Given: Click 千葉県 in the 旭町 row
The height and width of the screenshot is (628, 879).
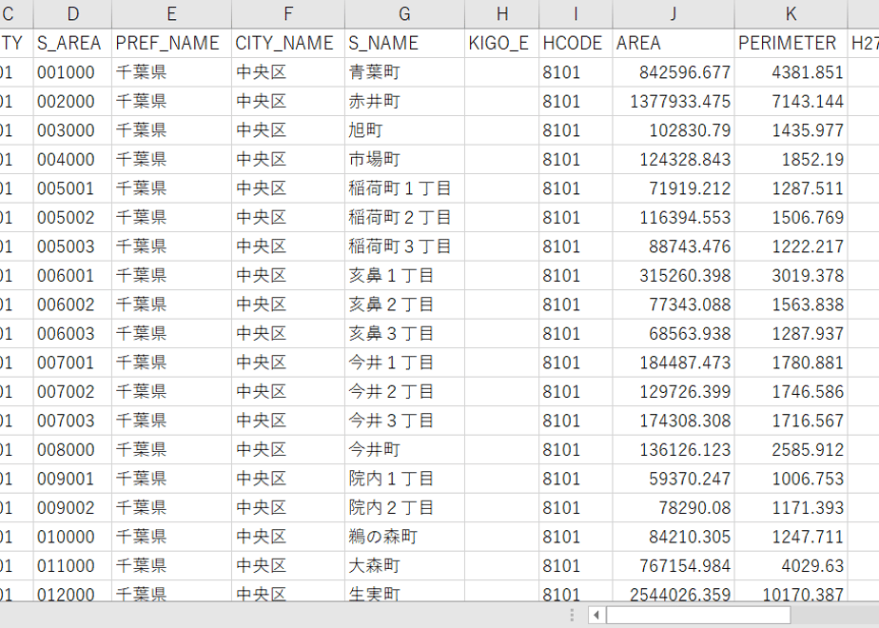Looking at the screenshot, I should (171, 130).
